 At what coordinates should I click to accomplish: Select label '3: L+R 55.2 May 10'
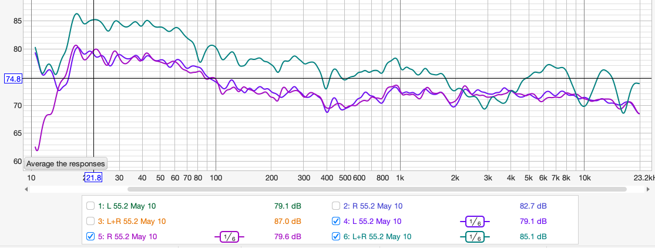click(x=132, y=221)
